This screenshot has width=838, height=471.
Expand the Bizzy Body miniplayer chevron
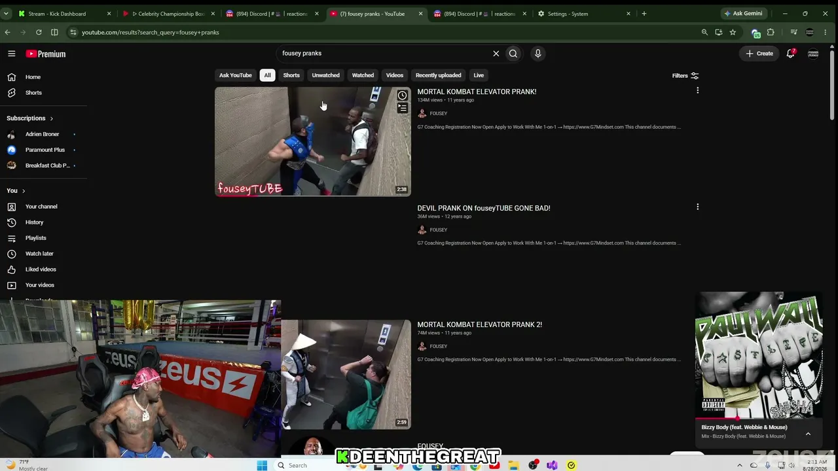pos(808,434)
